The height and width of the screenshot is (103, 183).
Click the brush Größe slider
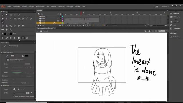coord(19,93)
